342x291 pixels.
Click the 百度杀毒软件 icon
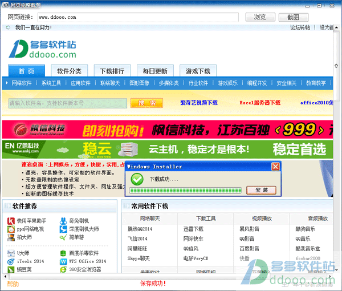(63, 253)
